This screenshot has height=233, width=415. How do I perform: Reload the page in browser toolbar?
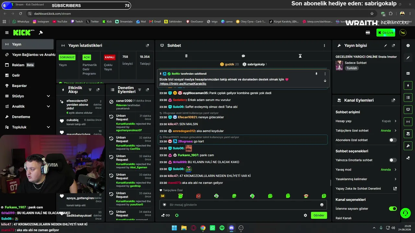pos(20,14)
